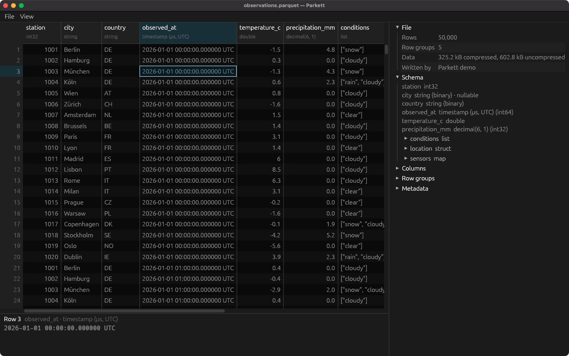Expand the Metadata section
Screen dimensions: 569x356
398,188
